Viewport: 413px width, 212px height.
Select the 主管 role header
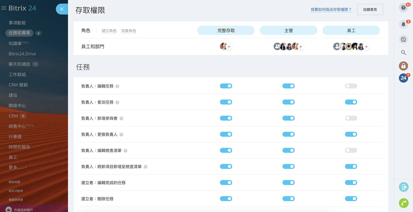click(x=289, y=30)
